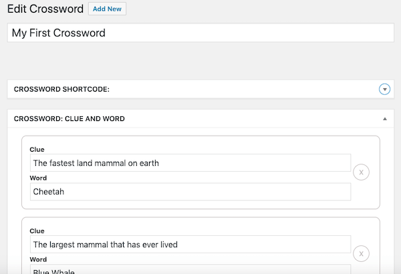Delete the Blue Whale clue entry

click(x=361, y=254)
